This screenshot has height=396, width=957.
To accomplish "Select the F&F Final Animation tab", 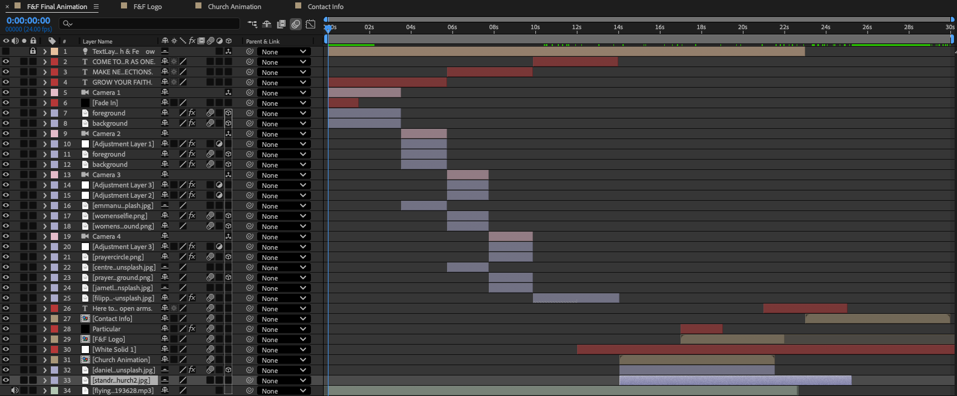I will pyautogui.click(x=57, y=7).
